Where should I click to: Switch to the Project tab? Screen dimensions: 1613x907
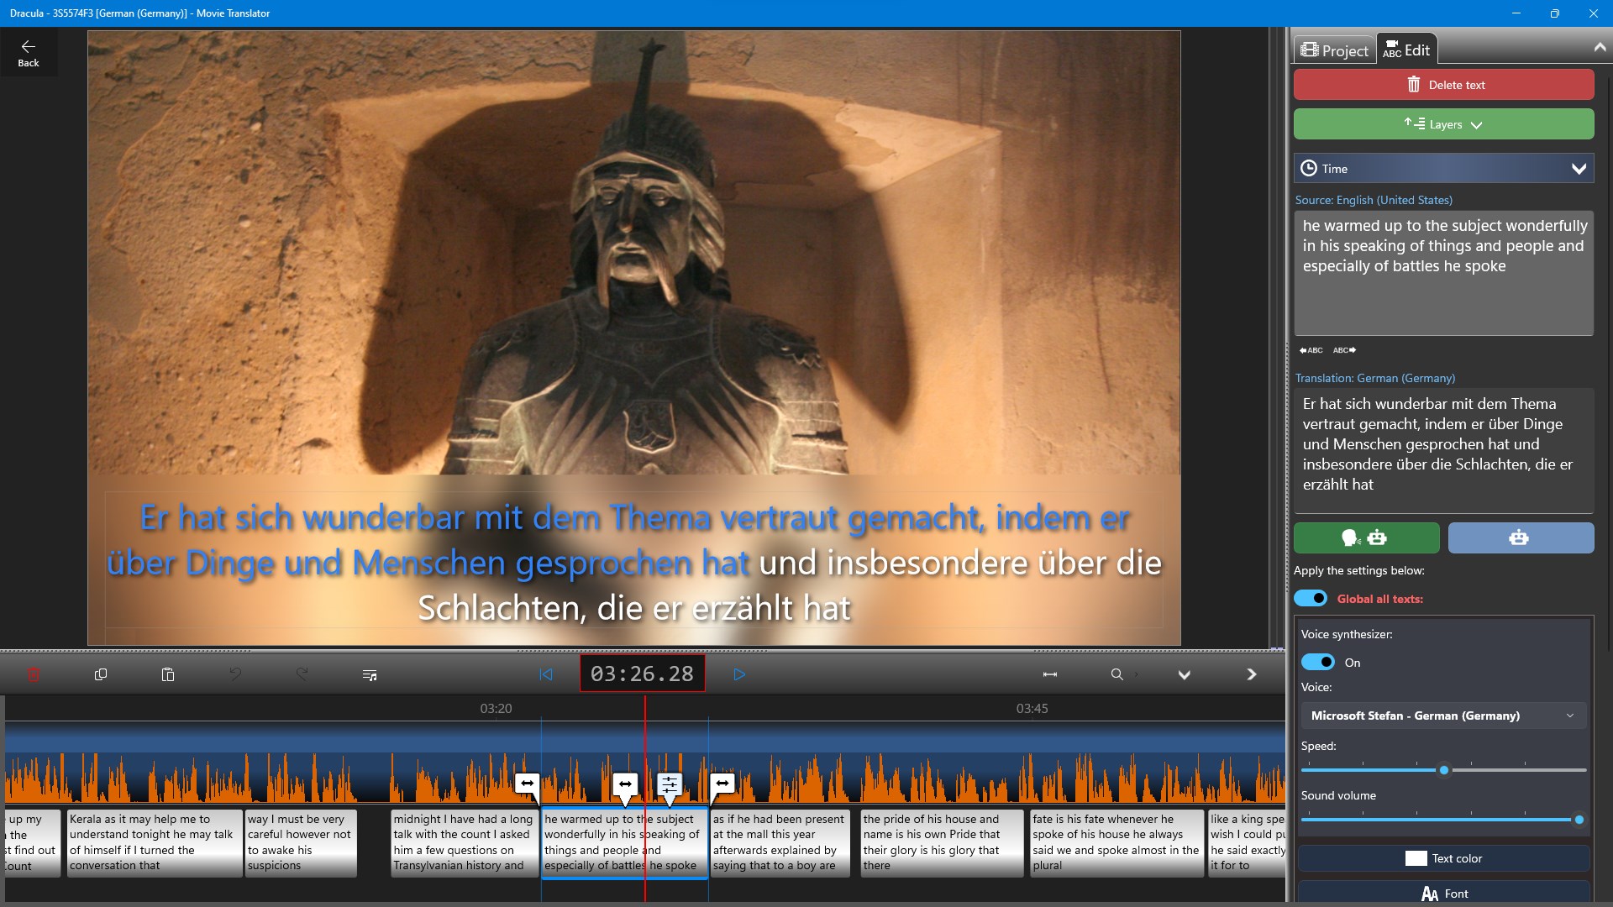point(1335,50)
